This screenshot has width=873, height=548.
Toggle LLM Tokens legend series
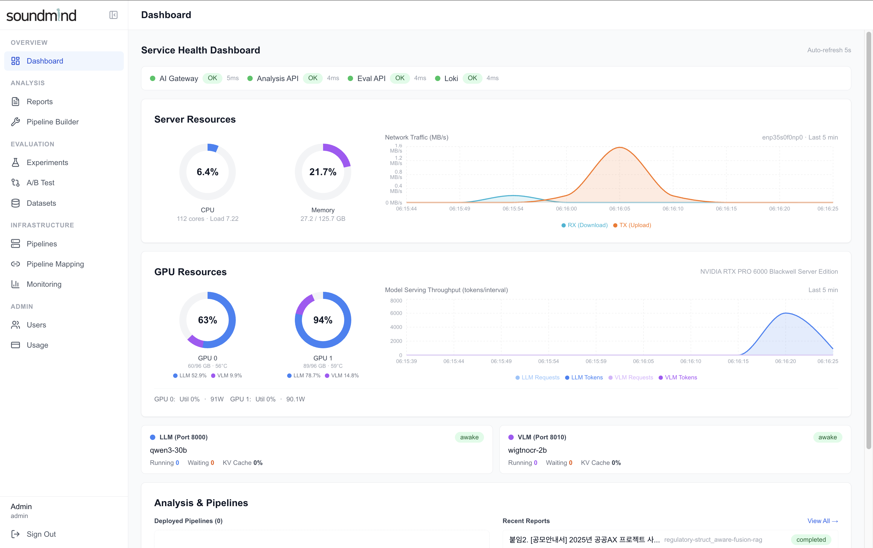pyautogui.click(x=584, y=377)
